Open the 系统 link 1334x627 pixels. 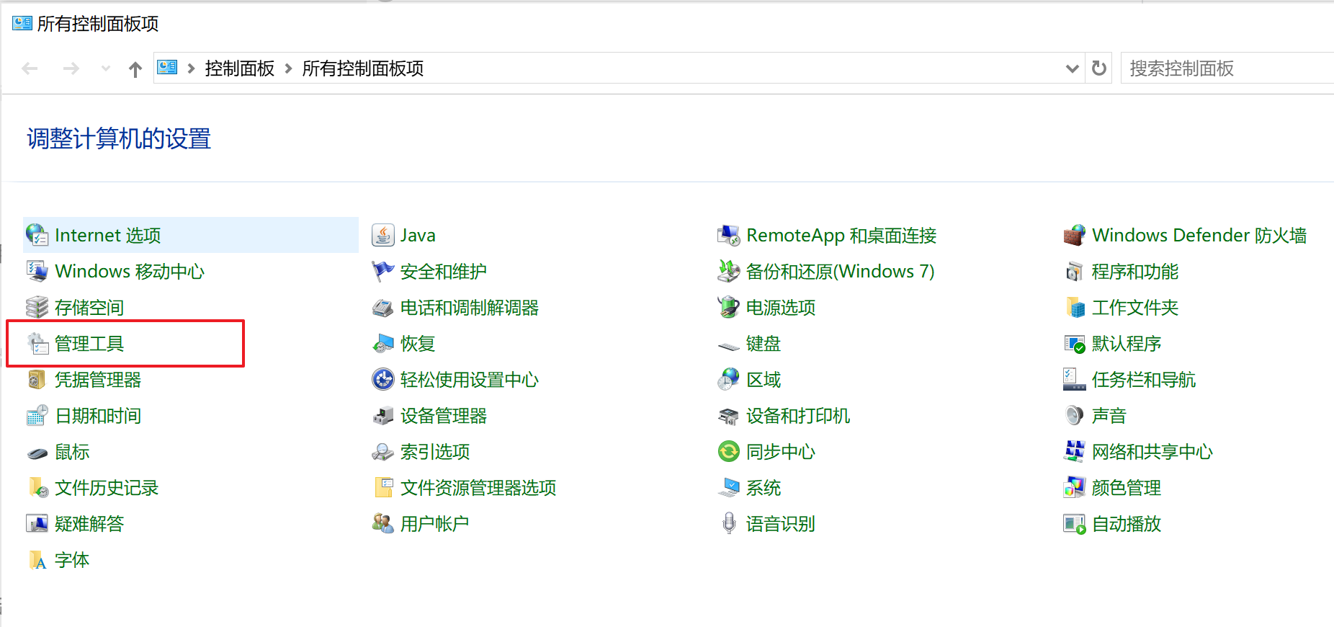[764, 488]
